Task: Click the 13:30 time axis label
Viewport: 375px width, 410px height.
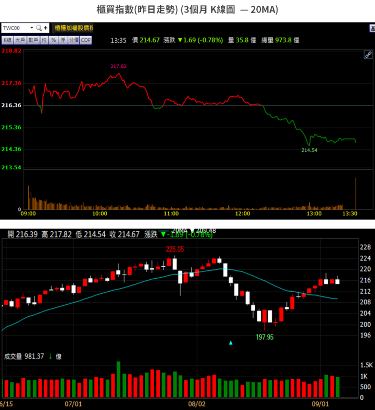Action: tap(349, 214)
